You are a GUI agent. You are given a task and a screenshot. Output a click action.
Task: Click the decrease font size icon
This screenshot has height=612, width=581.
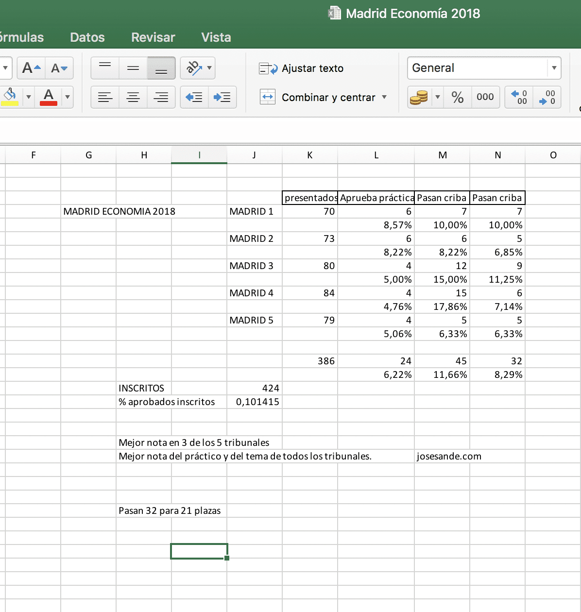tap(59, 68)
